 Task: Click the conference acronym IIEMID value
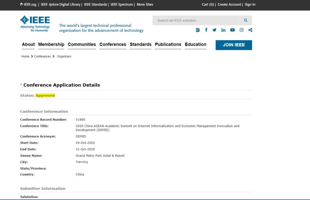[x=81, y=136]
